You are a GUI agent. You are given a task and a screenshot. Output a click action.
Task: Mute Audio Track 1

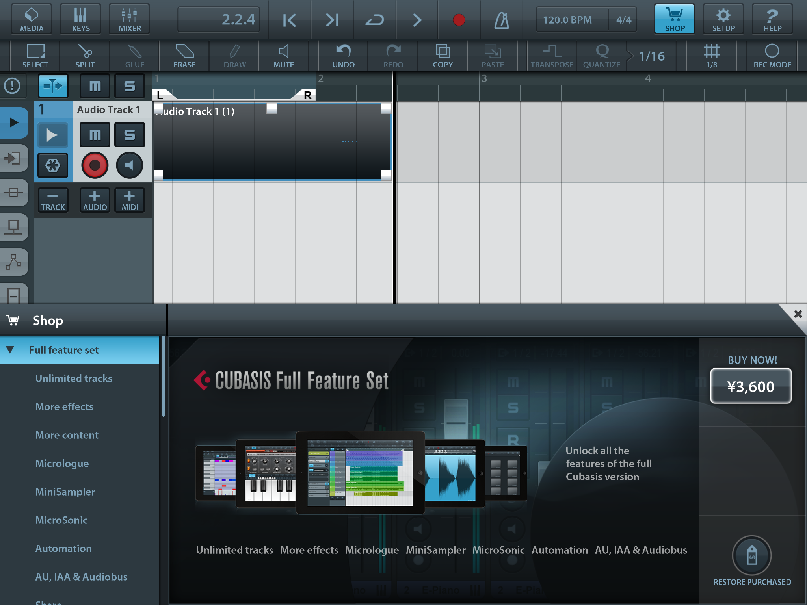(x=95, y=135)
